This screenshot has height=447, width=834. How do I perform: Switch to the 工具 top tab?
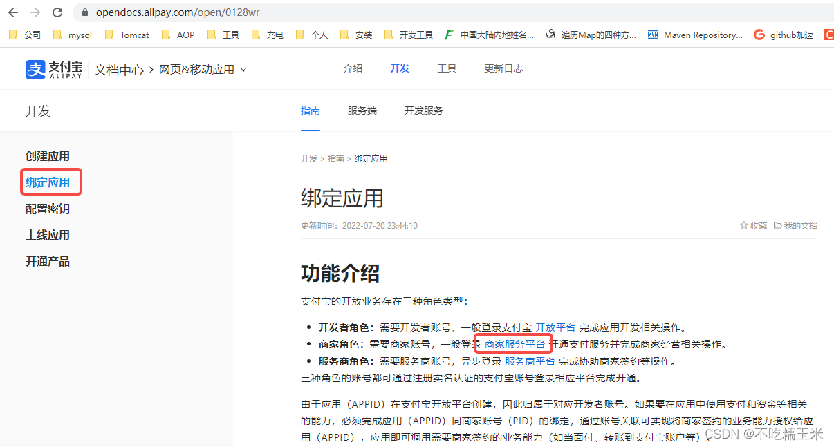click(447, 68)
